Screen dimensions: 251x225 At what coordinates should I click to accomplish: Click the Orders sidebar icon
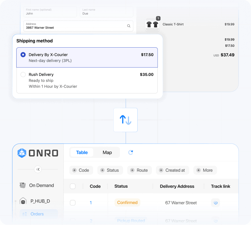tap(24, 214)
